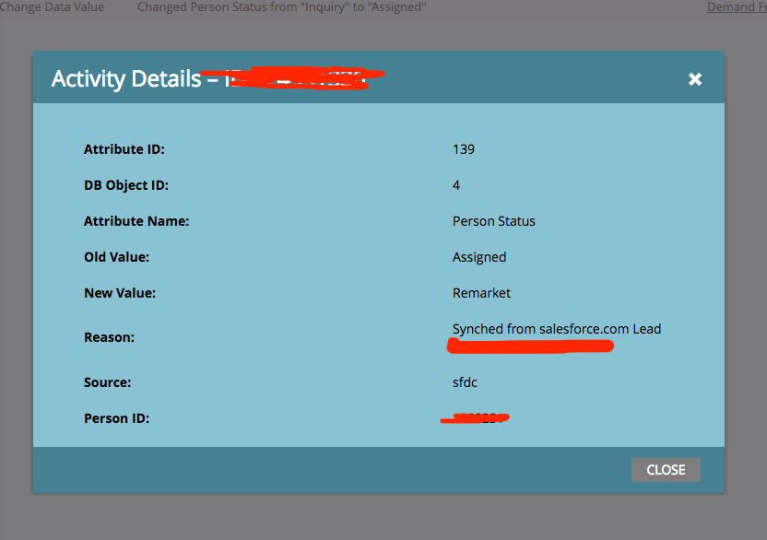Select the New Value label
Screen dimensions: 767x540
(x=120, y=293)
